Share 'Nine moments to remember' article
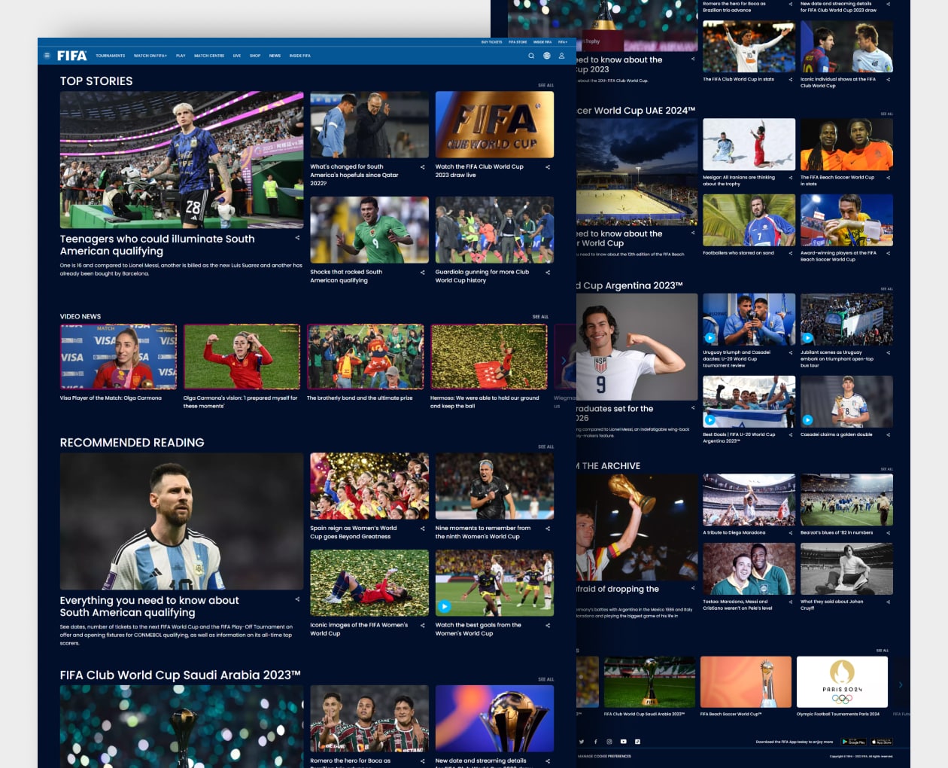Viewport: 948px width, 768px height. tap(548, 529)
